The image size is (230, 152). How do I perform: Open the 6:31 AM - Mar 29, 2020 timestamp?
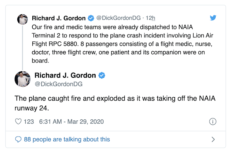pyautogui.click(x=71, y=121)
